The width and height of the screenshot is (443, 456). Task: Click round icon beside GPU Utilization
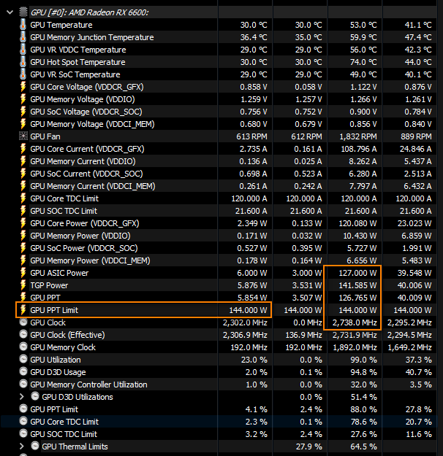23,359
